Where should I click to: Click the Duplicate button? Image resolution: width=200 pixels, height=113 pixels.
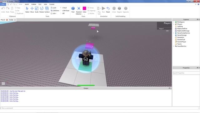click(19, 13)
